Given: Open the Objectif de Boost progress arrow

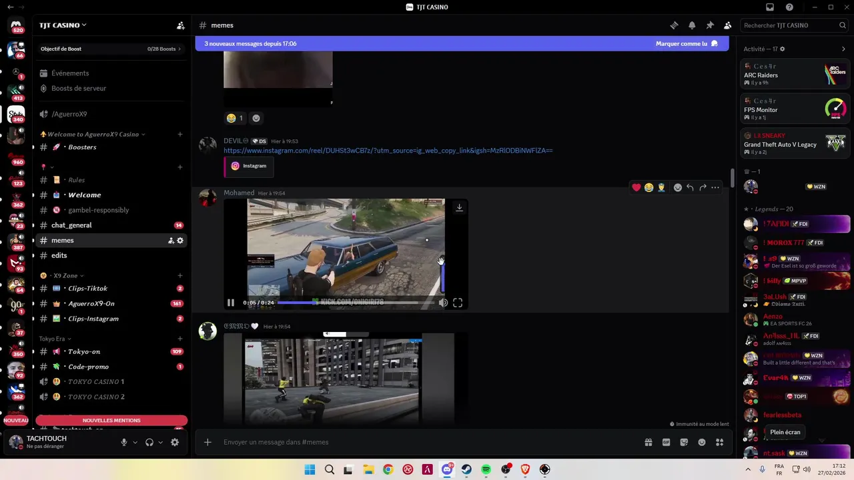Looking at the screenshot, I should pos(179,49).
